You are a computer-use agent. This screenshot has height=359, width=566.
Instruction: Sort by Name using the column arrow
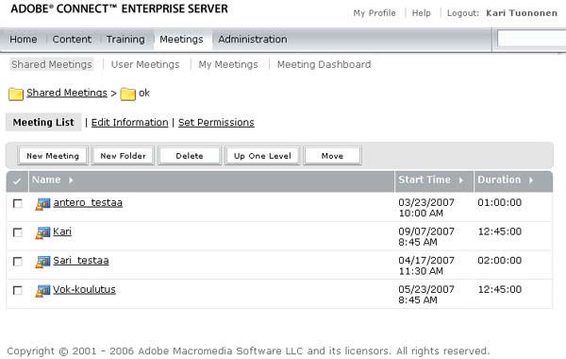coord(71,180)
